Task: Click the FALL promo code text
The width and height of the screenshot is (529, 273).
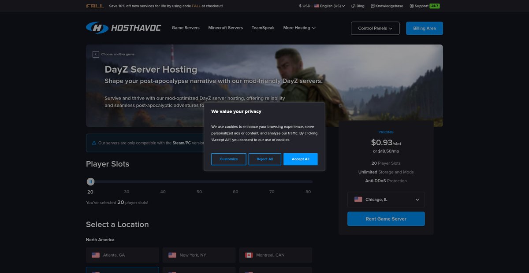Action: click(x=196, y=6)
